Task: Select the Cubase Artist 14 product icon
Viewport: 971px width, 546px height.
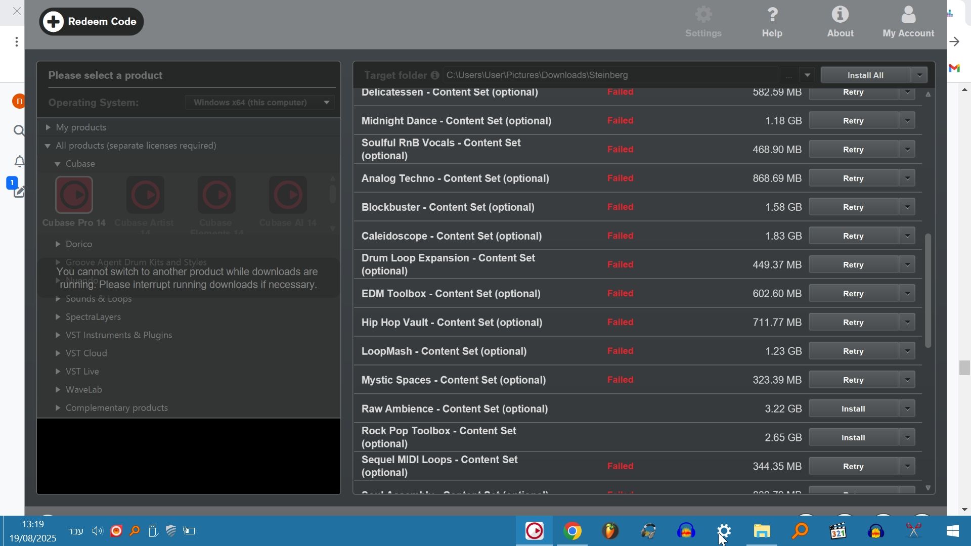Action: (x=145, y=195)
